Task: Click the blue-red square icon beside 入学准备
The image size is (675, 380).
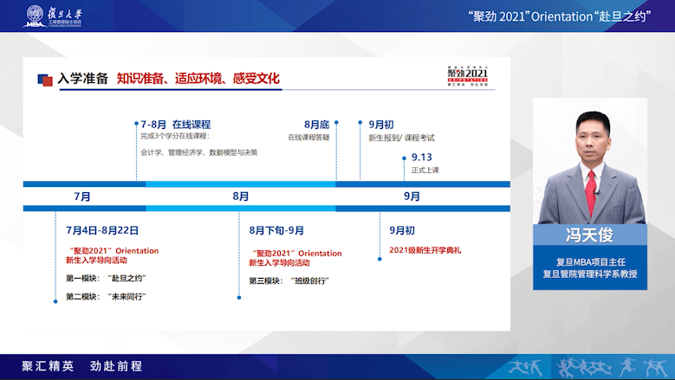Action: coord(45,80)
